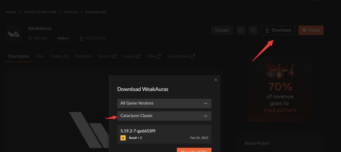The height and width of the screenshot is (152, 341).
Task: Click the WeakAuras logo thumbnail
Action: 14,34
